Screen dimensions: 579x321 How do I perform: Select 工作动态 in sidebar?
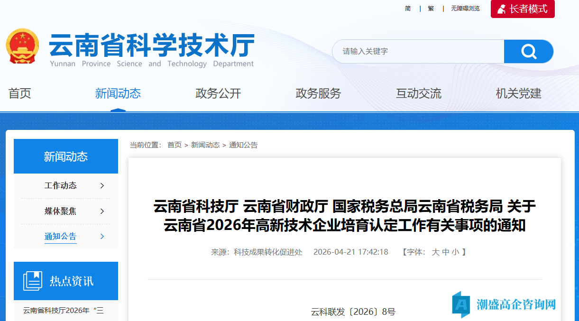click(61, 186)
